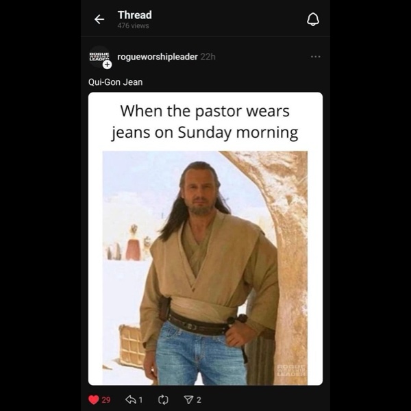Open the rogueworshipleader username link

[x=158, y=57]
